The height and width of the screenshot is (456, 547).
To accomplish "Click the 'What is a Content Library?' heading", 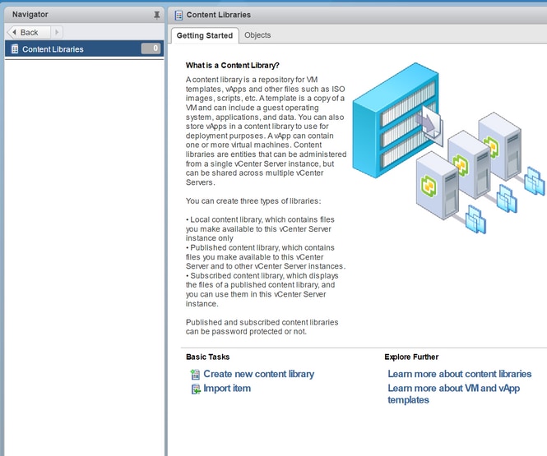I will click(x=232, y=65).
